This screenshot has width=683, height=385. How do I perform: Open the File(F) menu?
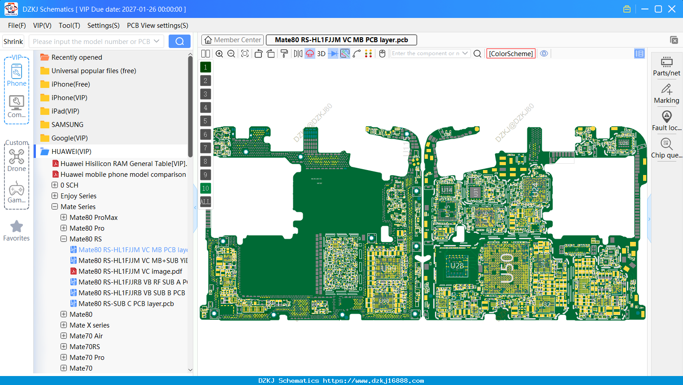17,26
